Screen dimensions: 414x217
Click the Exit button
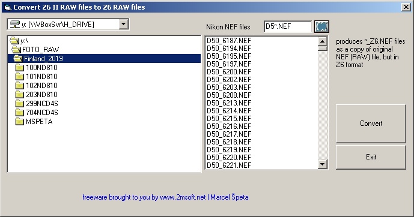tap(371, 157)
